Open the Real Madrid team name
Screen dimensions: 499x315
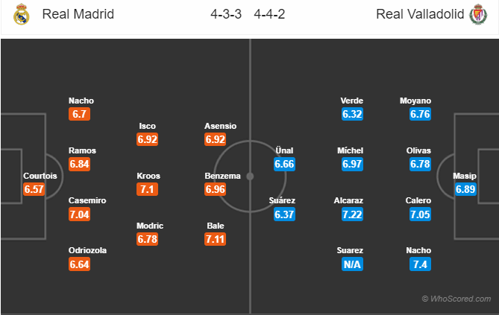click(x=78, y=14)
